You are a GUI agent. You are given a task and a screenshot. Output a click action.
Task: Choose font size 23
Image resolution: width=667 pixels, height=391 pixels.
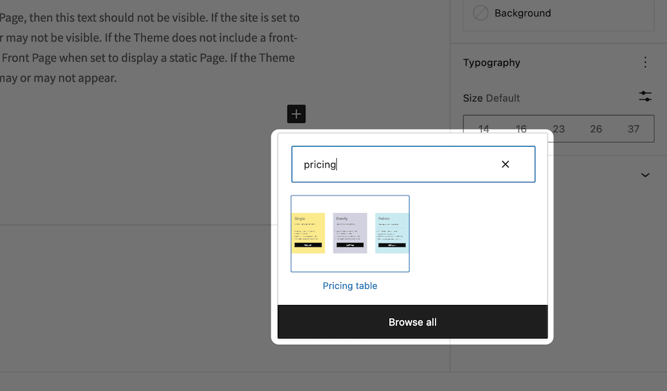tap(559, 129)
